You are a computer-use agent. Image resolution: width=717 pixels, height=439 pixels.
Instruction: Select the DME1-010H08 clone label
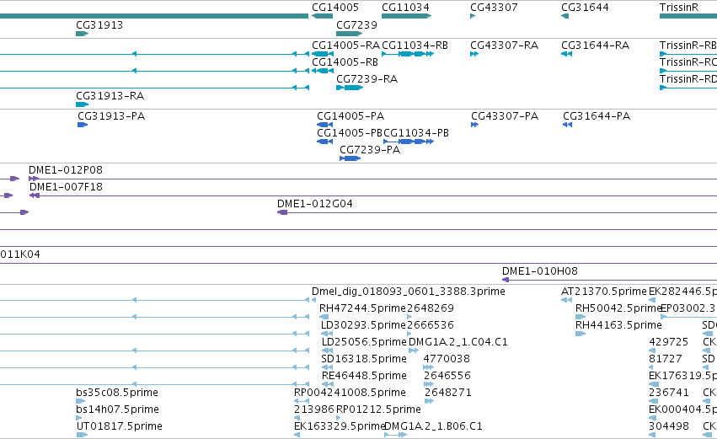click(x=540, y=271)
